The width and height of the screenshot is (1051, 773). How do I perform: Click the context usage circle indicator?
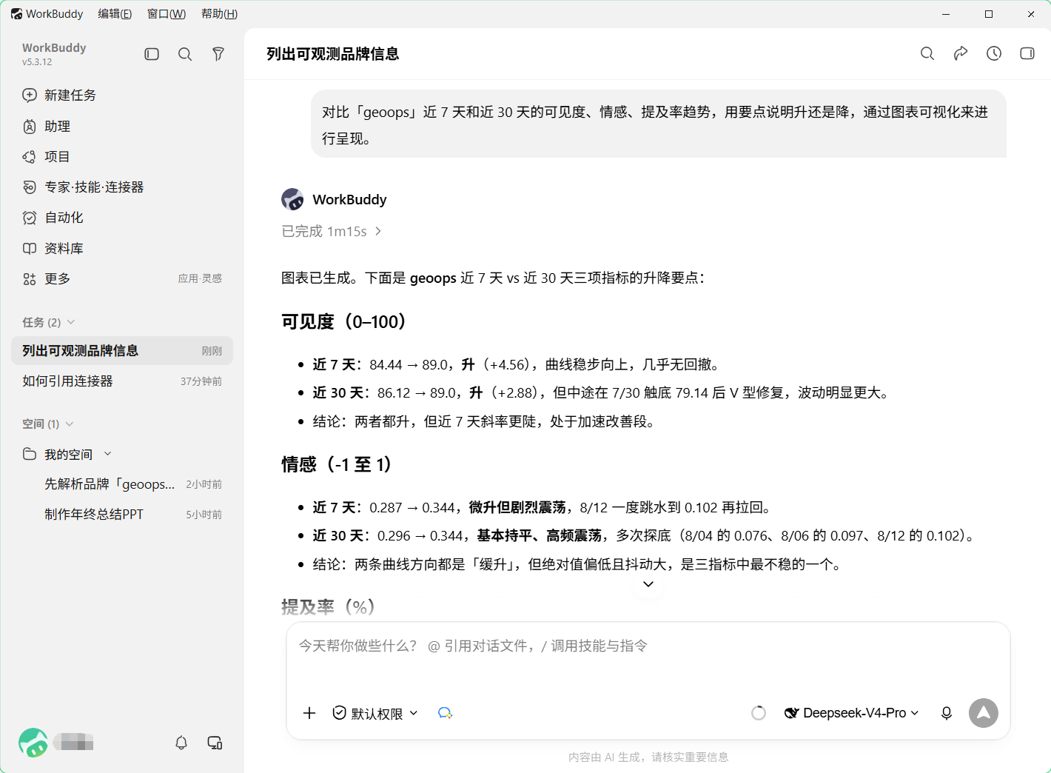point(759,713)
